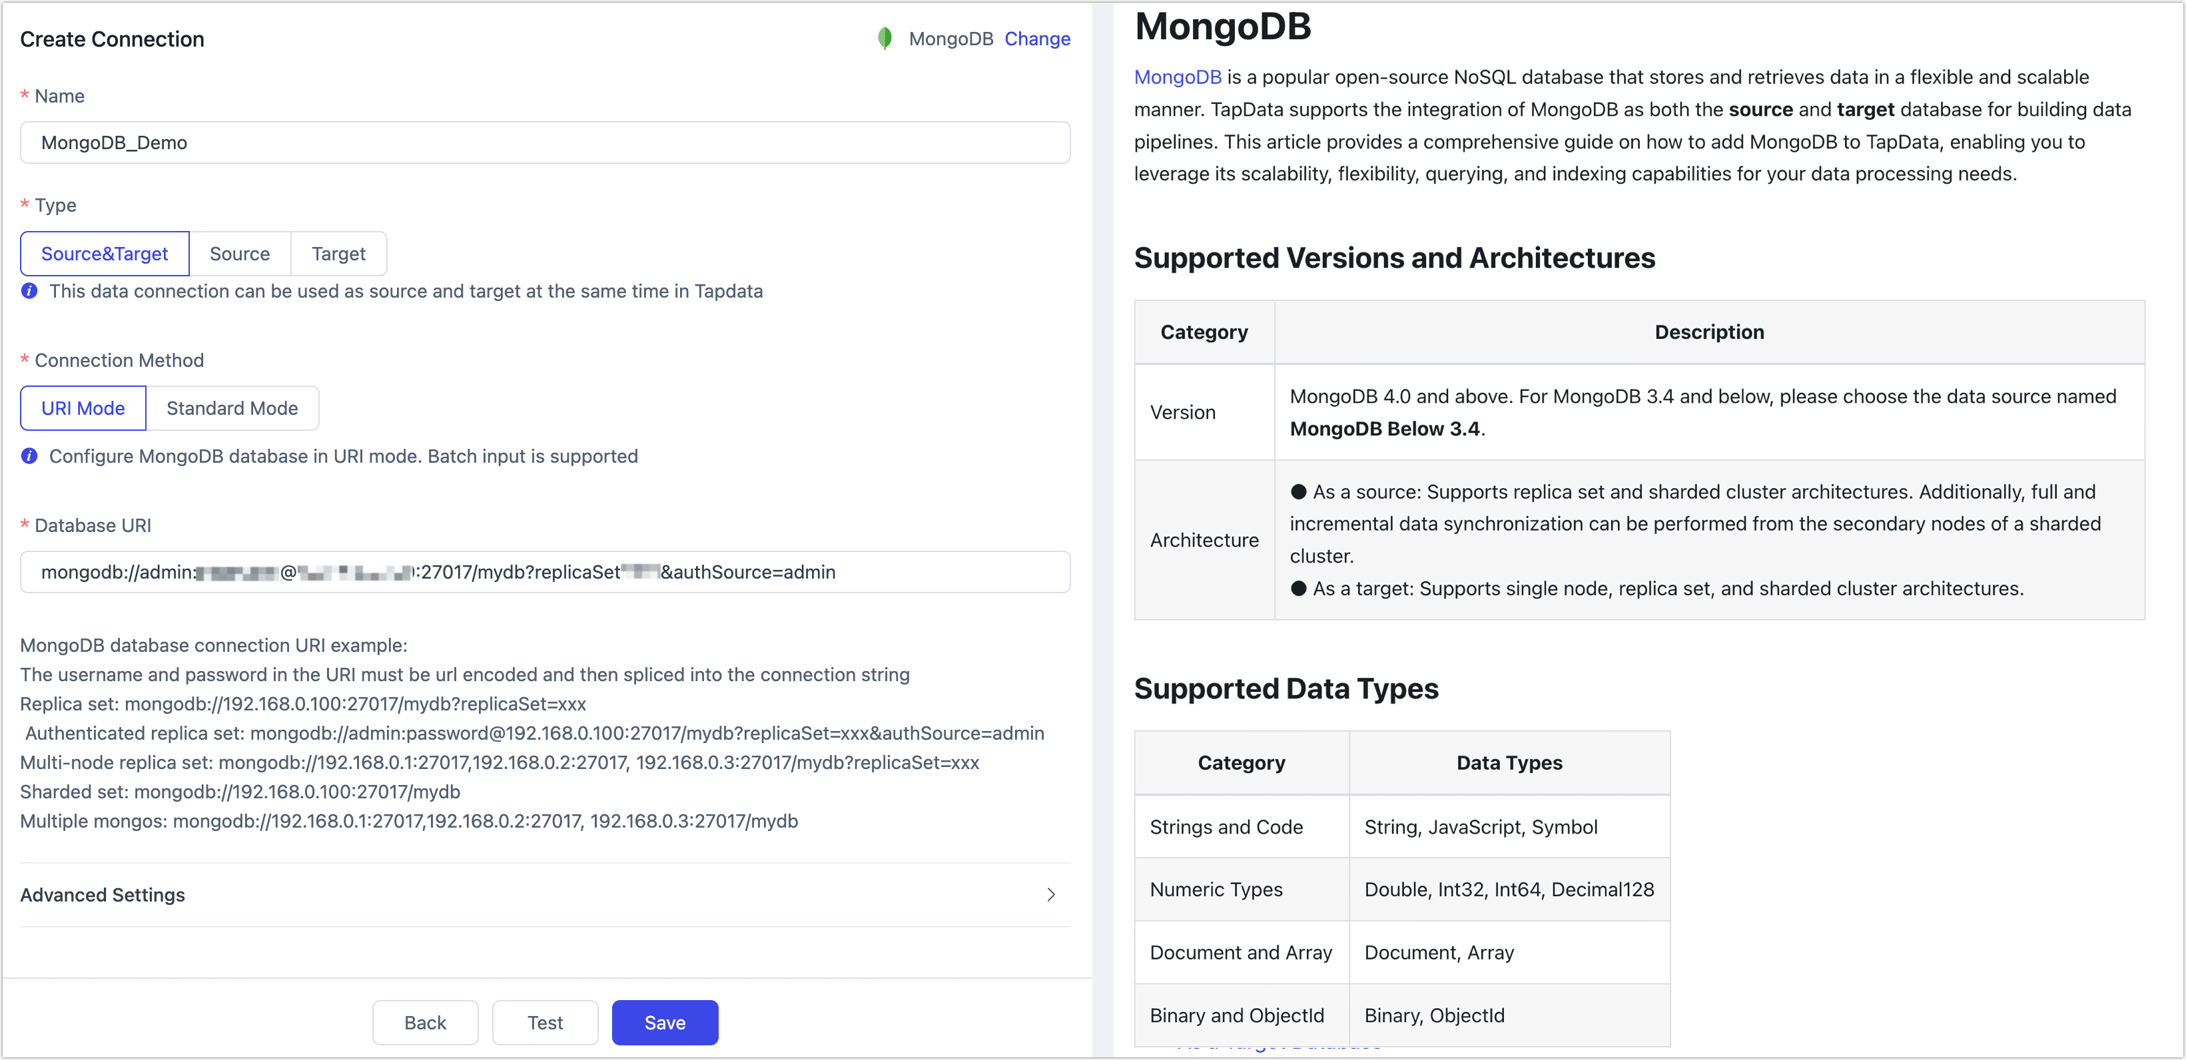Open the MongoDB hyperlink in the documentation paragraph
Viewport: 2186px width, 1060px height.
pos(1178,77)
